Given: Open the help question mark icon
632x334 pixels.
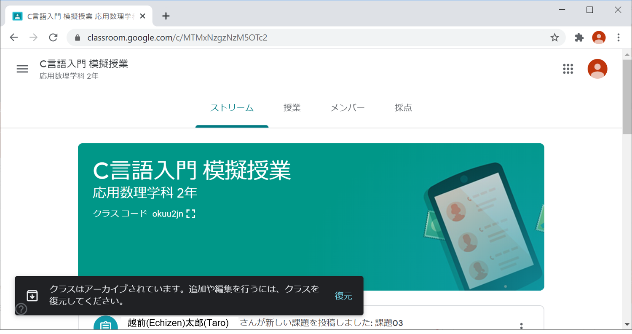Looking at the screenshot, I should [x=21, y=309].
